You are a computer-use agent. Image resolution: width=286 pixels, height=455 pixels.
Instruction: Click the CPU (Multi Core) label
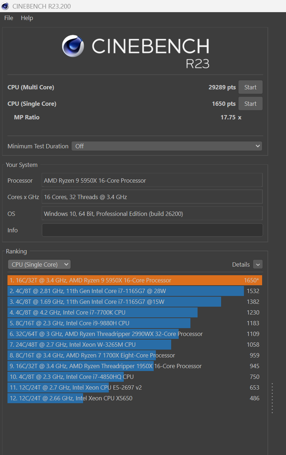[31, 87]
